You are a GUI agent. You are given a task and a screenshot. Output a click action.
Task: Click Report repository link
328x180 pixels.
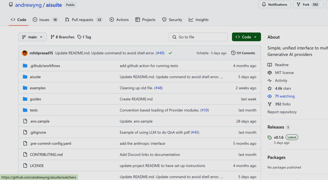pos(282,112)
